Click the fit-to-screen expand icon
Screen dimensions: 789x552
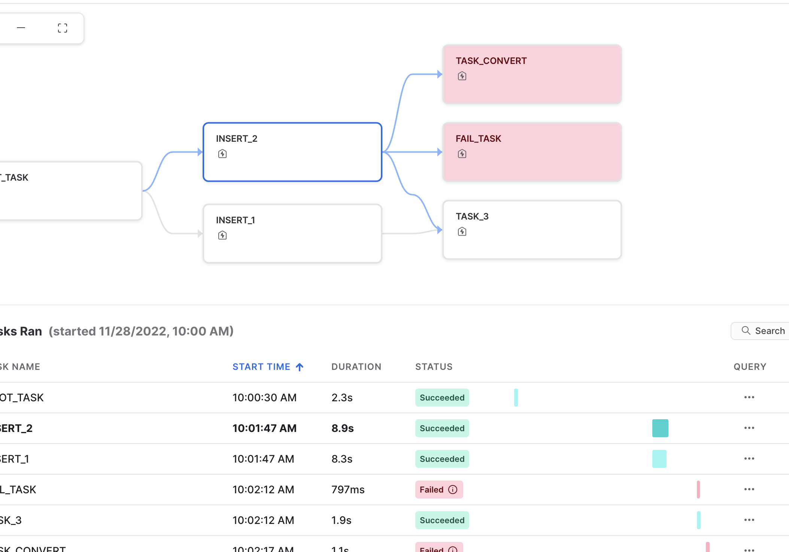click(x=63, y=28)
